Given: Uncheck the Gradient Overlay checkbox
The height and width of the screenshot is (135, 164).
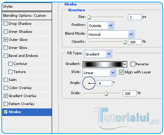Looking at the screenshot, I should pyautogui.click(x=5, y=96).
